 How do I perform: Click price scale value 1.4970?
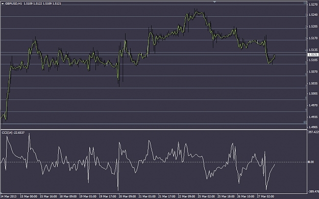point(313,105)
